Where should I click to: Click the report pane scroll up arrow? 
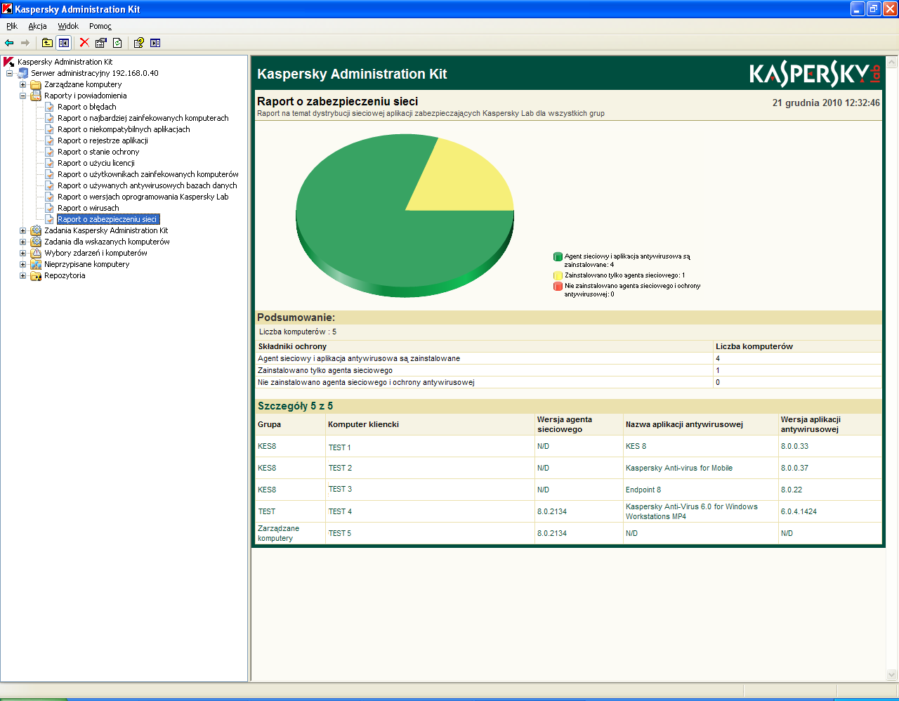(893, 63)
